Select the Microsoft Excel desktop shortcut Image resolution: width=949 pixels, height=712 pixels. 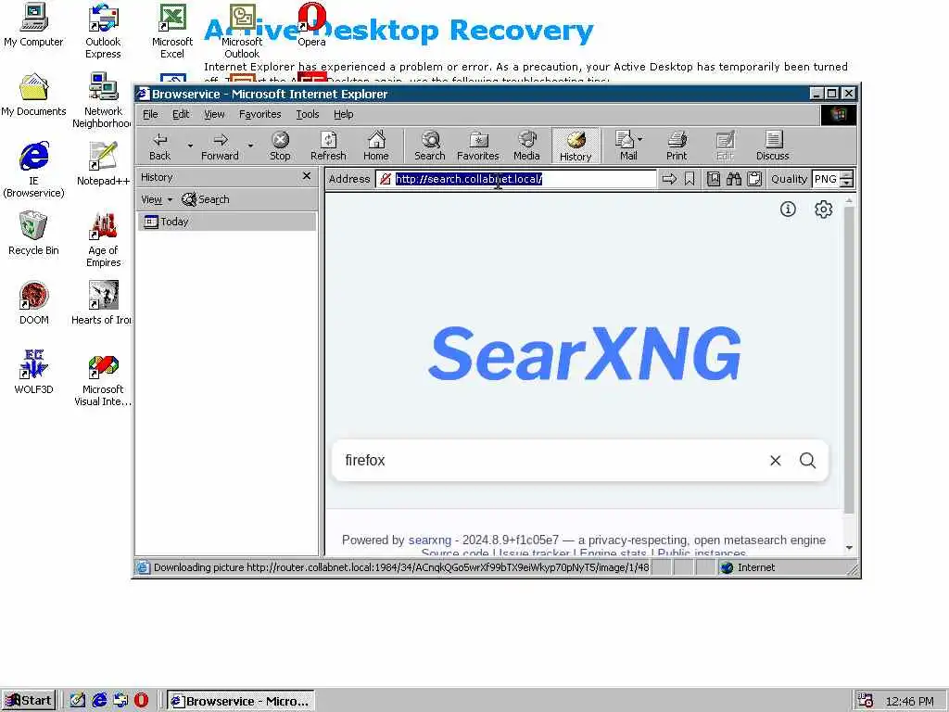pyautogui.click(x=171, y=31)
